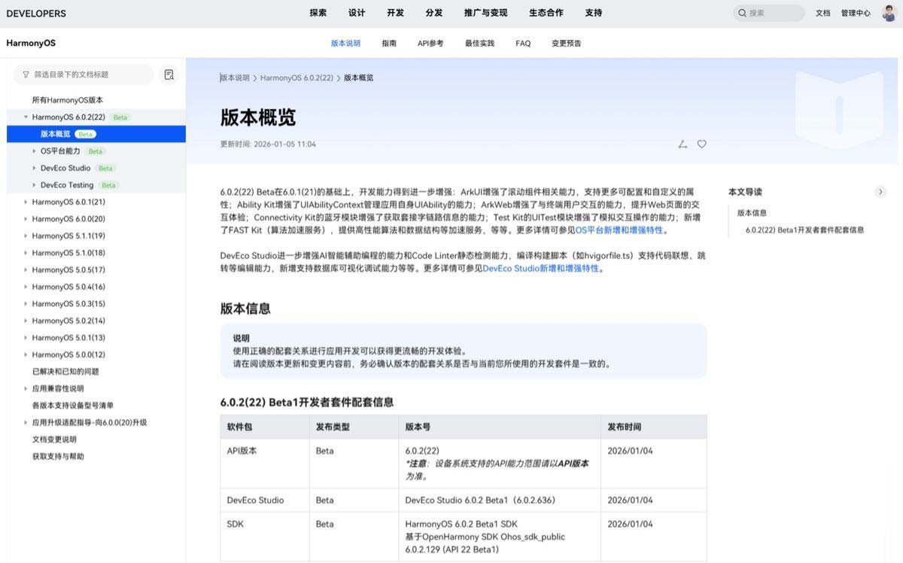Switch to the 变更预告 tab
This screenshot has height=563, width=903.
(x=567, y=44)
